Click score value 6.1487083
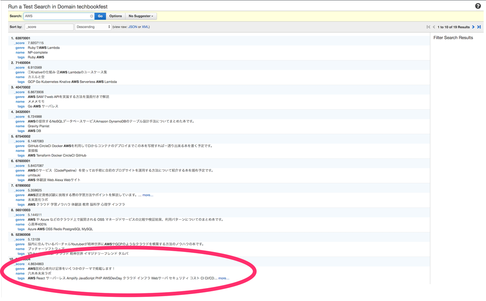The width and height of the screenshot is (486, 301). 36,141
